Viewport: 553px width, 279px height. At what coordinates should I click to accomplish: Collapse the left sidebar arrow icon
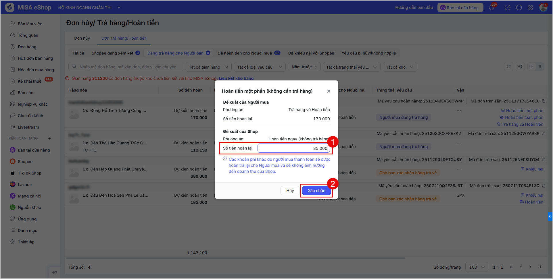pos(55,272)
